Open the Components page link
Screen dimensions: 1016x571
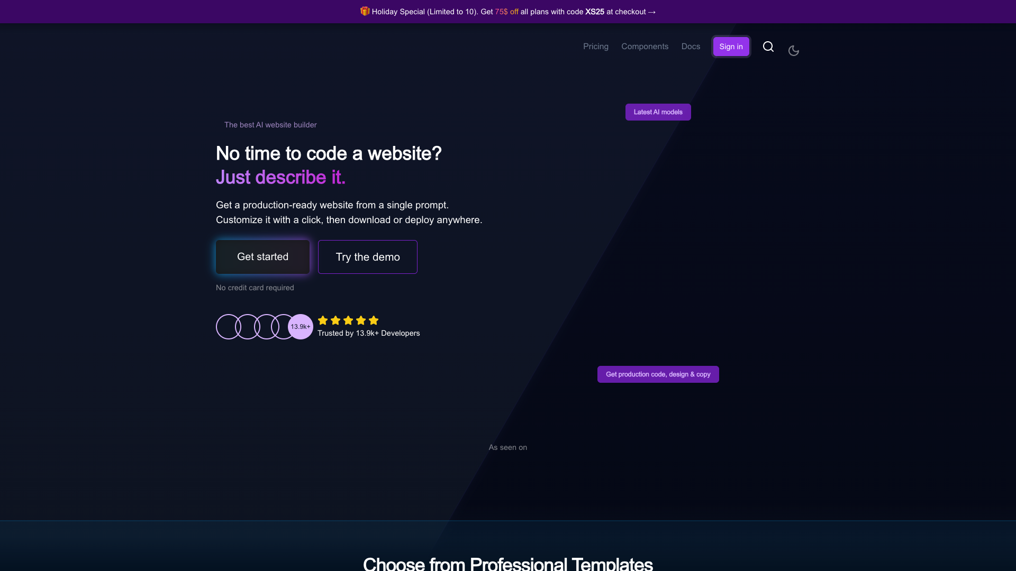(x=645, y=47)
